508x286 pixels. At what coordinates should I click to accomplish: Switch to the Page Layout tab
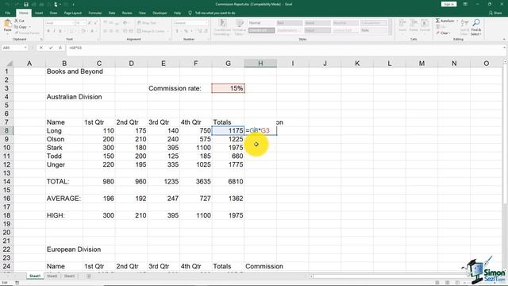click(72, 13)
